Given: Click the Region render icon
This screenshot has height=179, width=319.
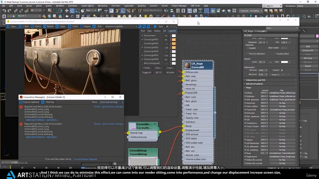Looking at the screenshot, I should (82, 26).
